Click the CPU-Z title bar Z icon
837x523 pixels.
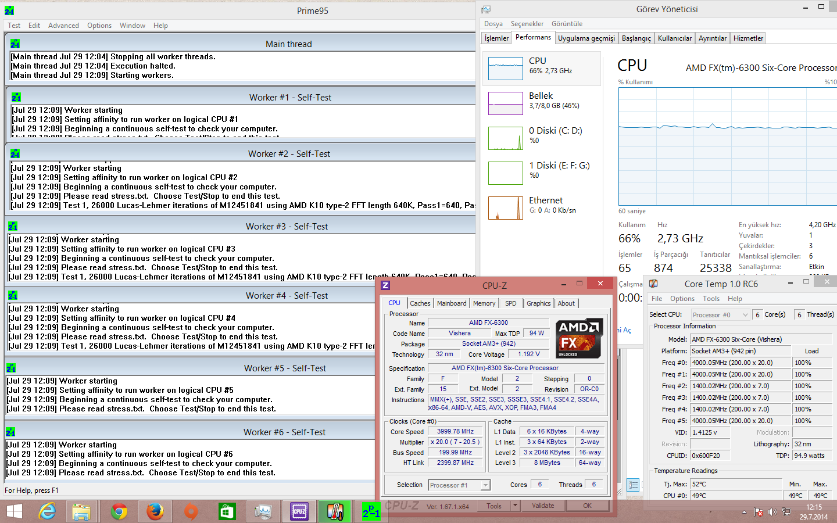pos(385,285)
